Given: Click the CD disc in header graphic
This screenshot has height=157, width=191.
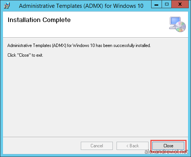Looking at the screenshot, I should (x=180, y=26).
